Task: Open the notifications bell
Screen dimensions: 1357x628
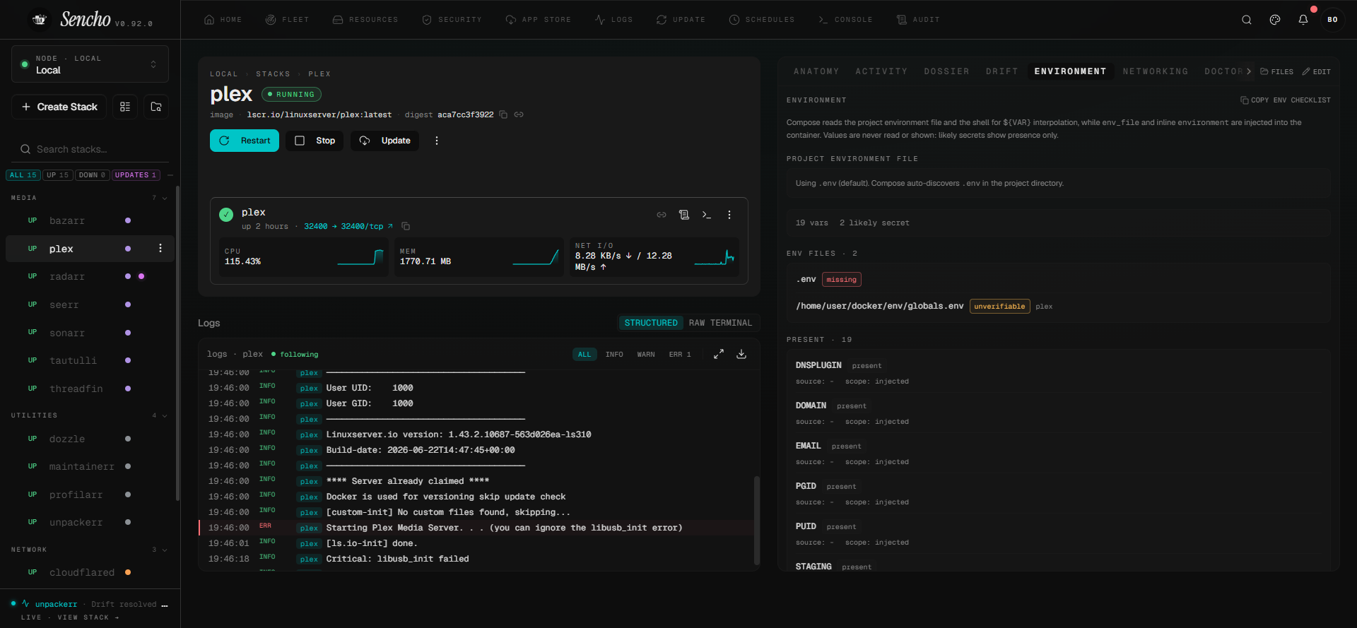Action: pyautogui.click(x=1303, y=20)
